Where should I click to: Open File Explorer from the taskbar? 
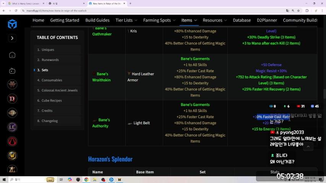95,180
